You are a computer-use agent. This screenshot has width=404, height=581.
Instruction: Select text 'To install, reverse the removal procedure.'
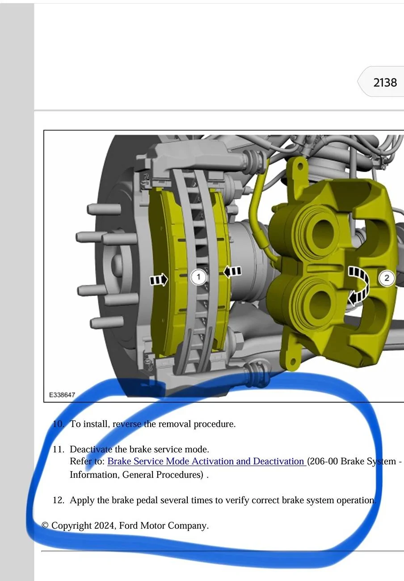pyautogui.click(x=153, y=424)
